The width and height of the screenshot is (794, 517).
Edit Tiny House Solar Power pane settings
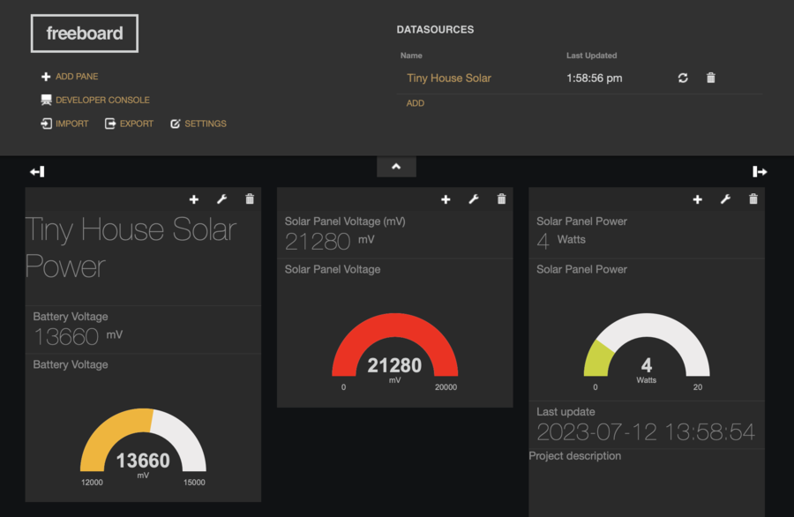tap(221, 199)
